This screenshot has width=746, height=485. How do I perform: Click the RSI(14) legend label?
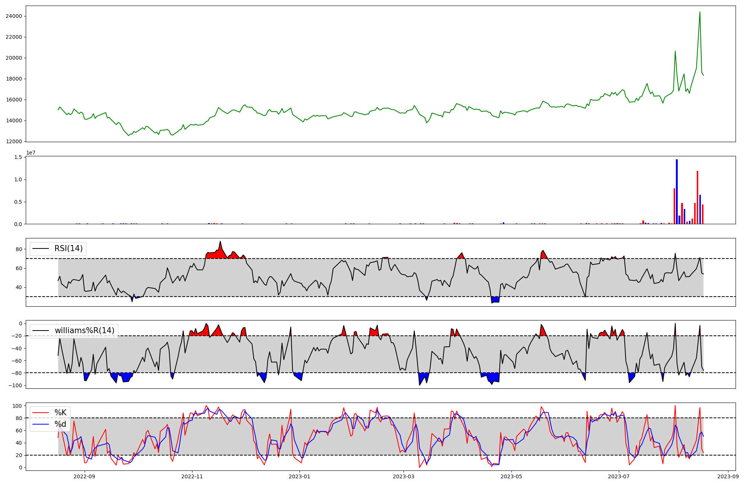pos(69,248)
